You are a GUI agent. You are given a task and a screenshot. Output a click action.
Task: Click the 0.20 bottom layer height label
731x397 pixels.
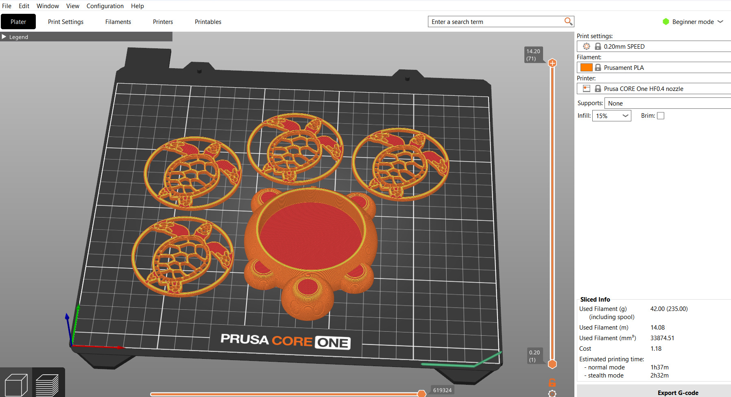click(x=535, y=356)
